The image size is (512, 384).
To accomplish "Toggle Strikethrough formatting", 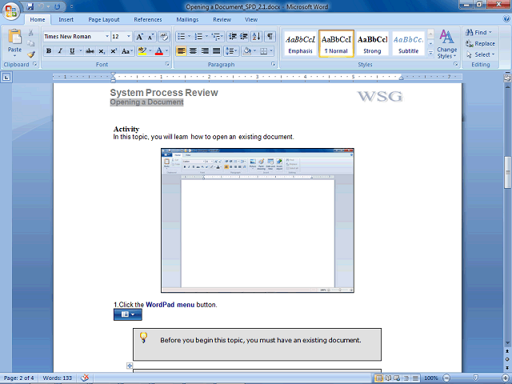I will [x=90, y=51].
